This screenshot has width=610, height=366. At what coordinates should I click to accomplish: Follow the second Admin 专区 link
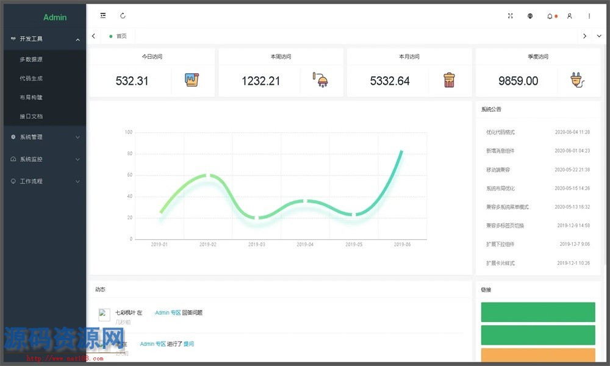point(153,344)
